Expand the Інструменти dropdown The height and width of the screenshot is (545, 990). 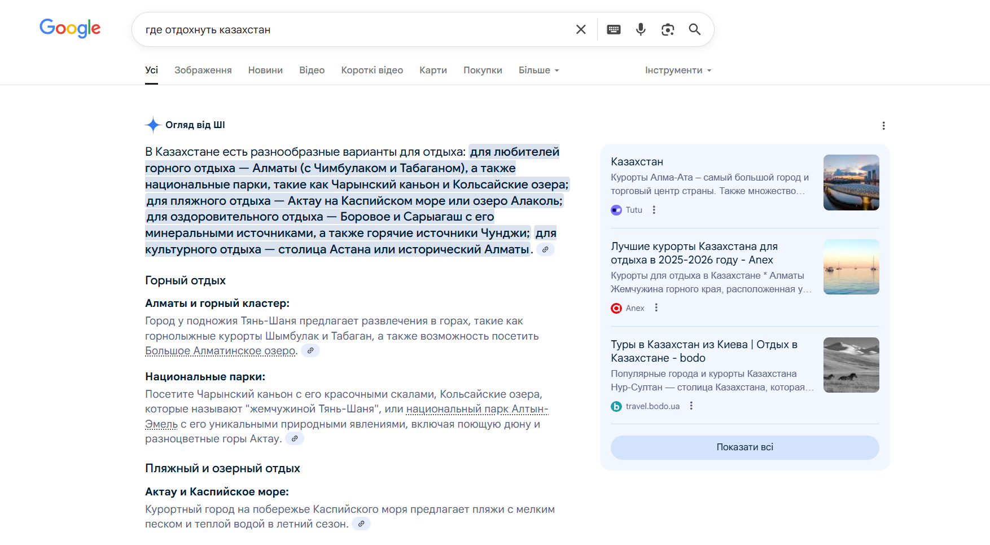coord(678,71)
